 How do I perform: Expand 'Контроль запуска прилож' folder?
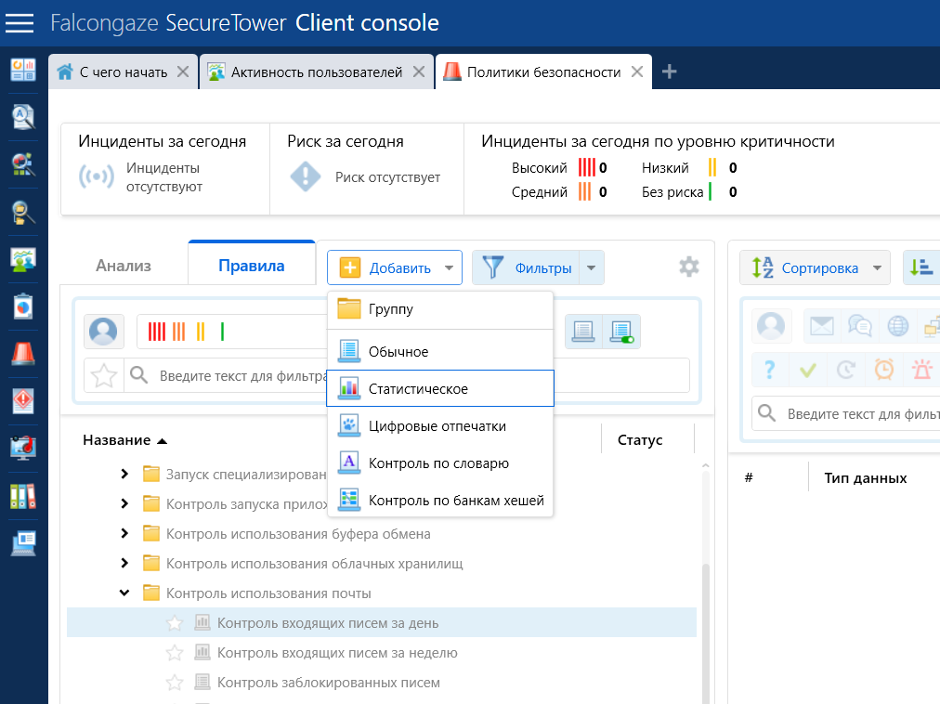coord(124,503)
